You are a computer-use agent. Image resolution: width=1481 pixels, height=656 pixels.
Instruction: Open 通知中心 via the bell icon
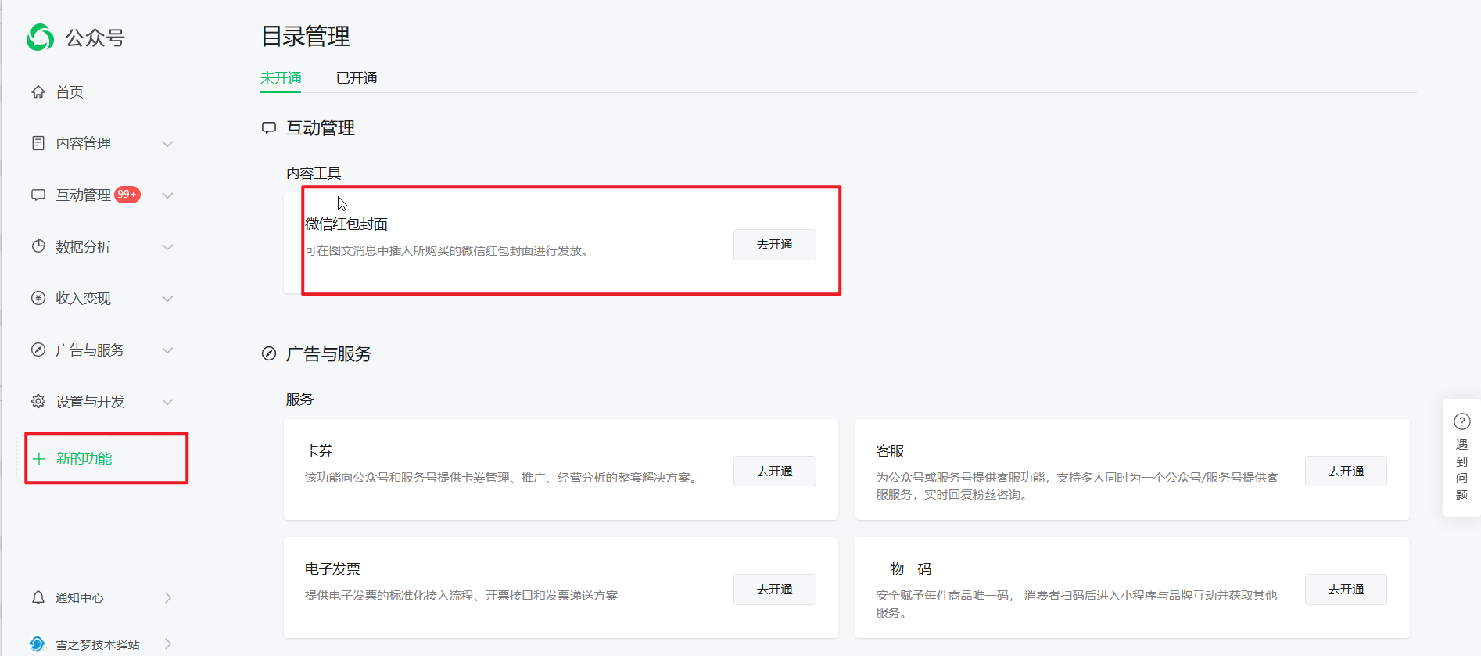38,597
